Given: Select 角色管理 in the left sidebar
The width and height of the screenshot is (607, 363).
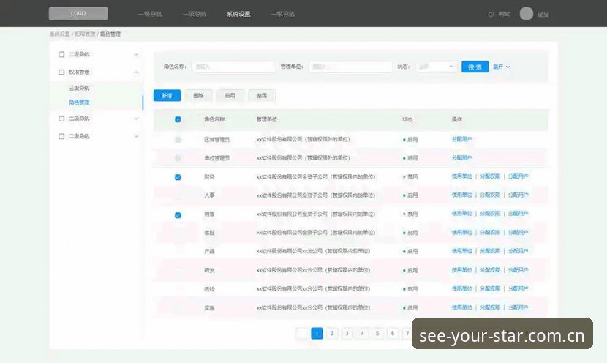Looking at the screenshot, I should click(79, 102).
